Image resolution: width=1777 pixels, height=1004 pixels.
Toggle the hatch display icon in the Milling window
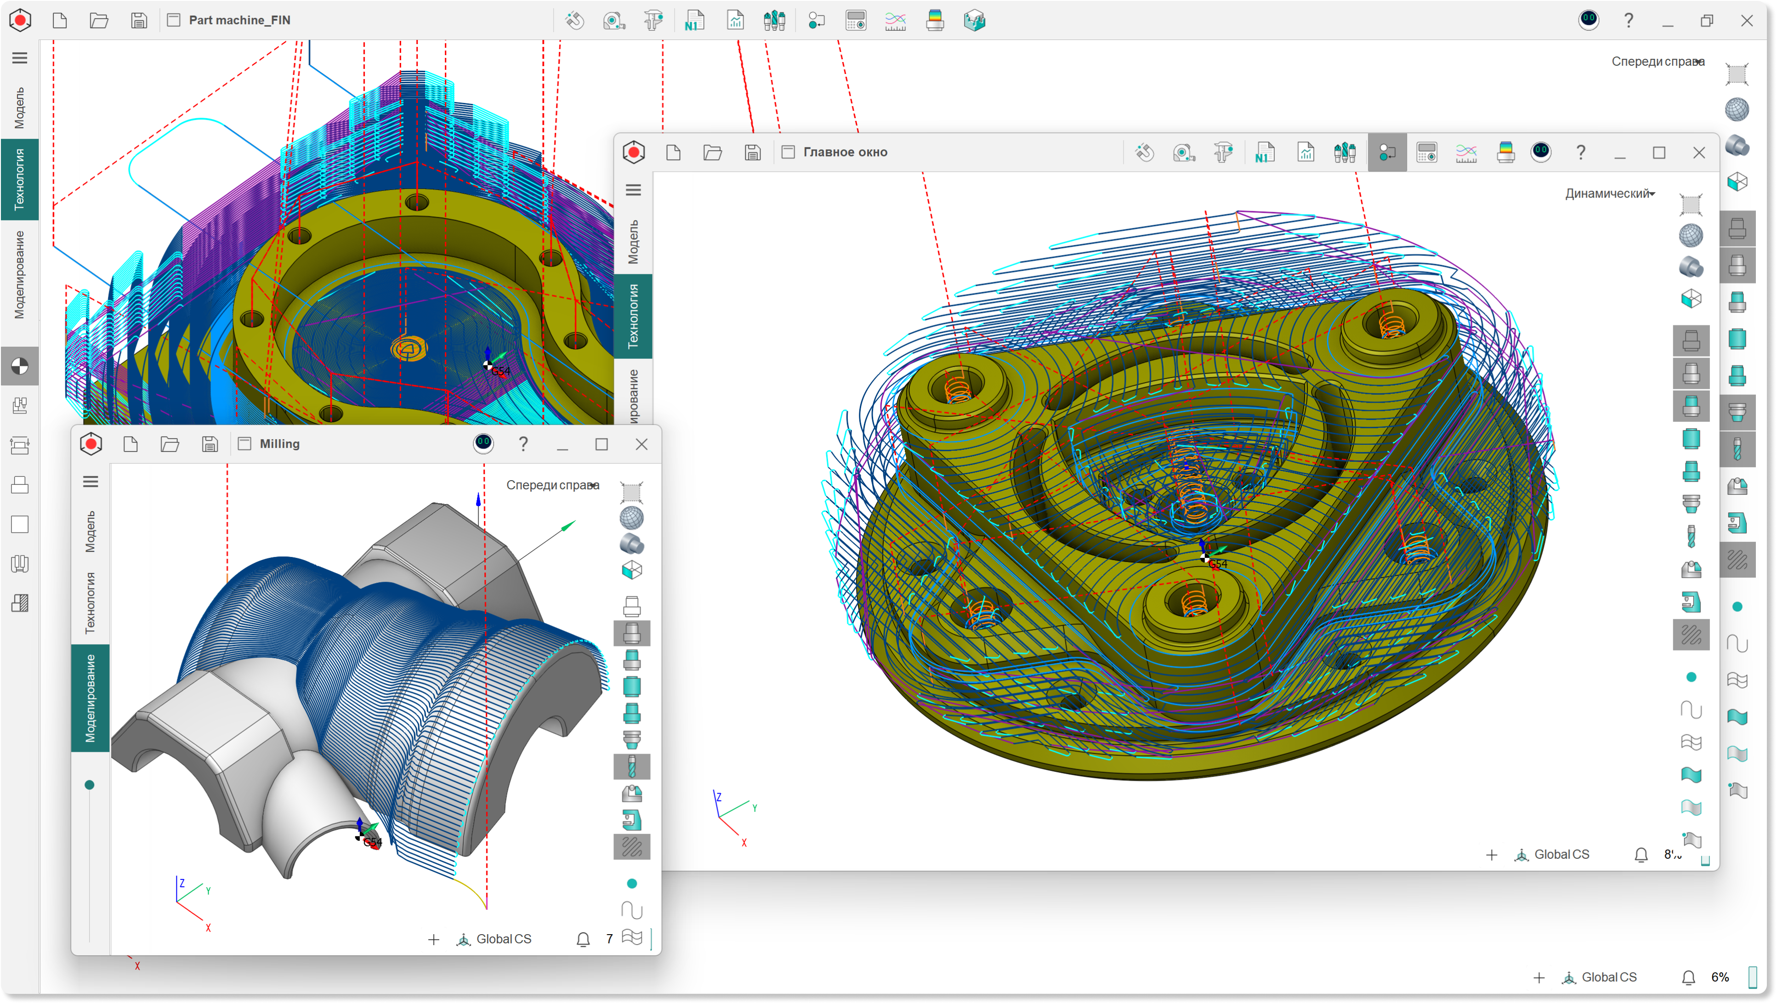click(x=631, y=847)
